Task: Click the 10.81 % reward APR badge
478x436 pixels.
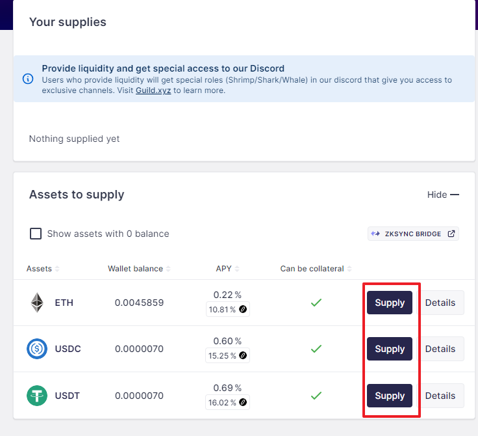Action: tap(228, 309)
